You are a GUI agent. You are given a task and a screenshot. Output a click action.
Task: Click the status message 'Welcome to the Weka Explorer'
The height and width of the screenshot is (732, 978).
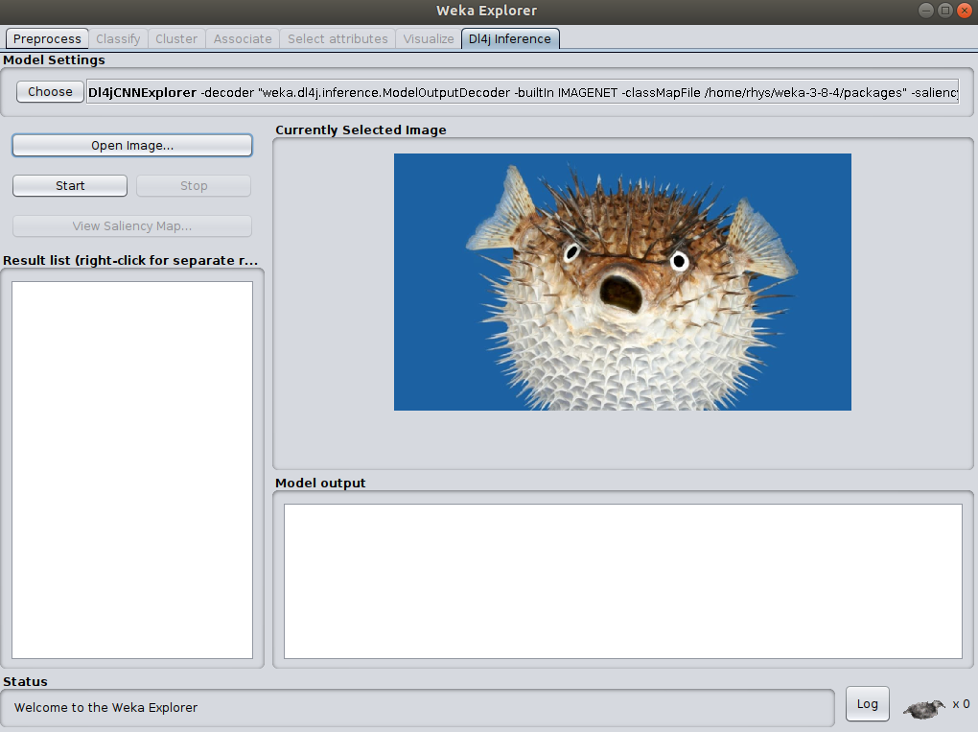pyautogui.click(x=106, y=708)
